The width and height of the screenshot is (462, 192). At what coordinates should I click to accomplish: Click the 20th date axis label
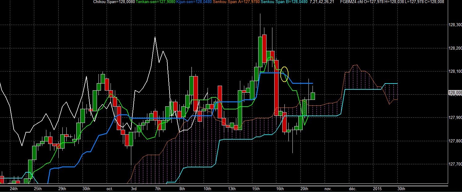(304, 189)
